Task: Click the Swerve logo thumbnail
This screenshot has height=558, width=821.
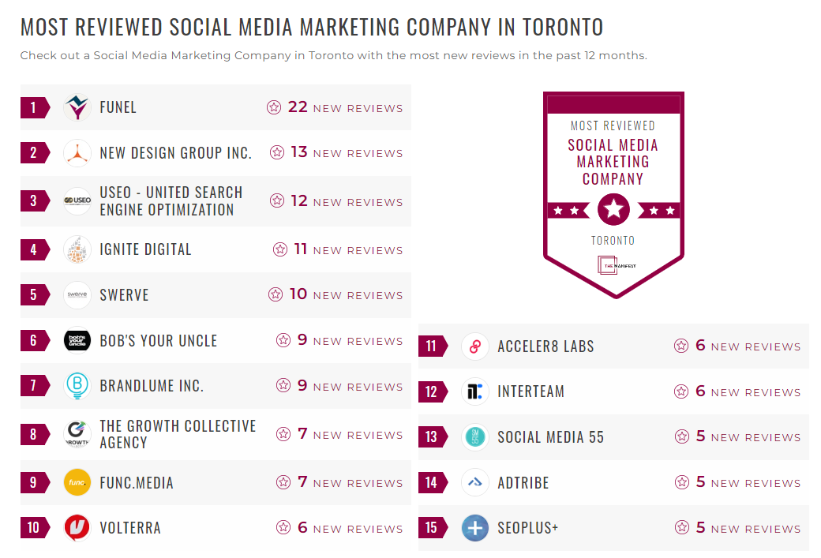Action: coord(76,294)
